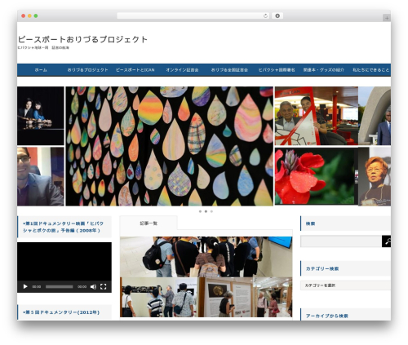The width and height of the screenshot is (408, 345).
Task: Enter fullscreen on the video player
Action: point(103,286)
